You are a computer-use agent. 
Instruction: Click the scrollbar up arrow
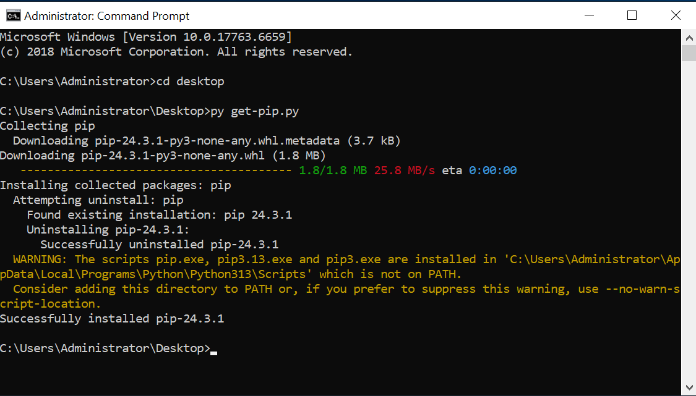pos(689,38)
